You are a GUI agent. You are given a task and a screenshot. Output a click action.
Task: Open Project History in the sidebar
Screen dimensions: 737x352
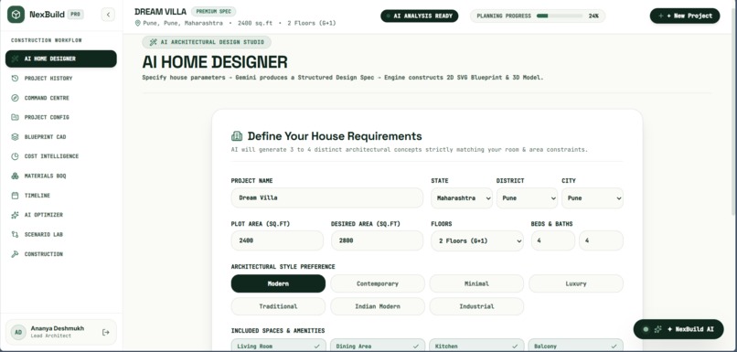point(61,78)
